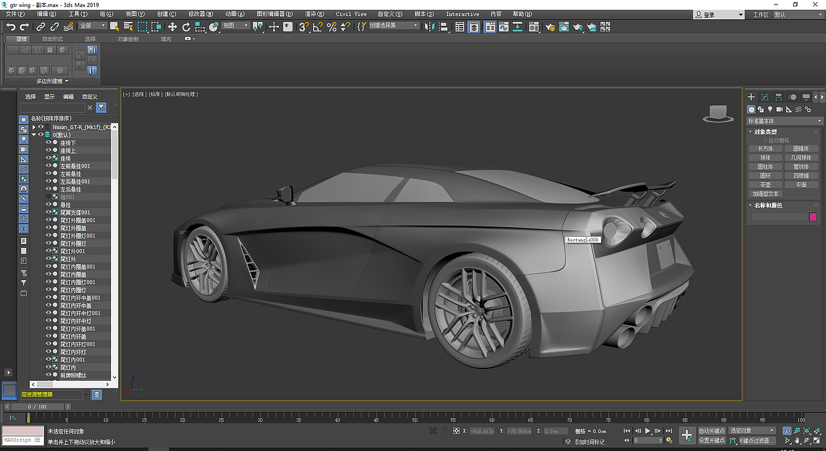Image resolution: width=826 pixels, height=451 pixels.
Task: Switch to the 自由形式 ribbon tab
Action: [53, 38]
